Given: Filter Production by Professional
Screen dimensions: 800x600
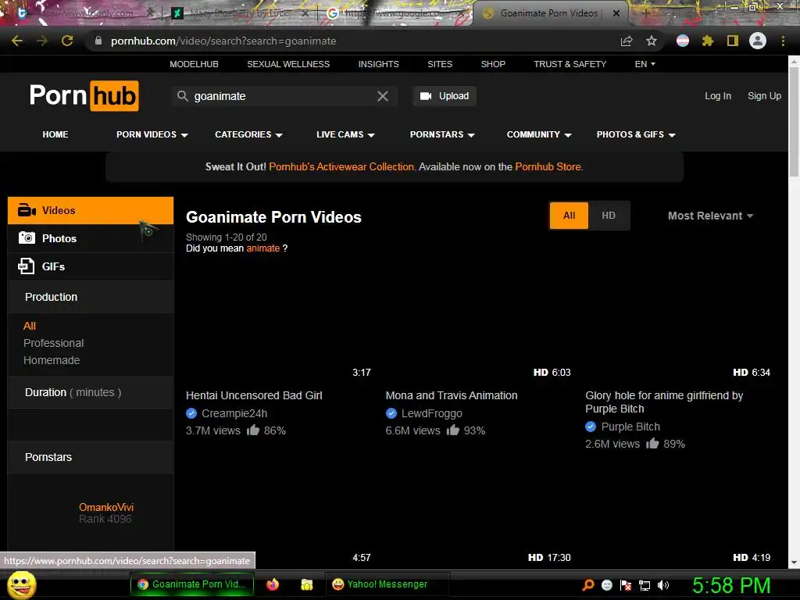Looking at the screenshot, I should (54, 343).
